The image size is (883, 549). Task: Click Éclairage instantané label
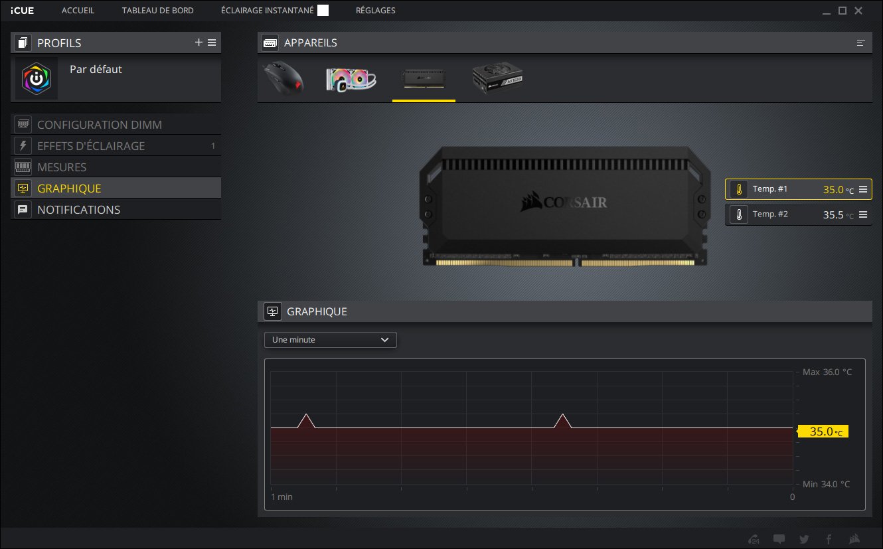pyautogui.click(x=268, y=11)
